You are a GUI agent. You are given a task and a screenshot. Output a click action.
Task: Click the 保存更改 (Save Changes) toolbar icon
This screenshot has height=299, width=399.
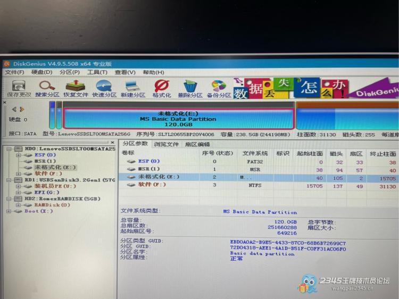coord(19,88)
